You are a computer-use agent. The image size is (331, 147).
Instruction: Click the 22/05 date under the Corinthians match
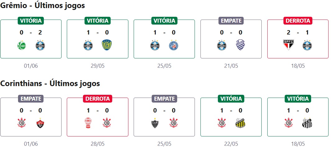(231, 144)
